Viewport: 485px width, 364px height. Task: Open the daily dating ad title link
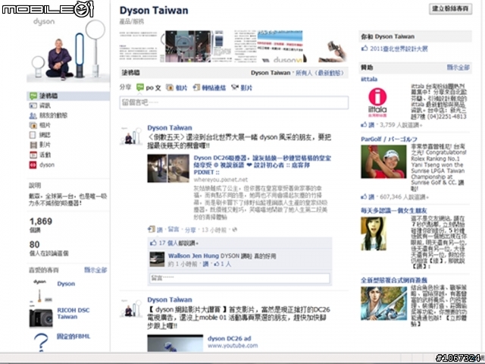tap(394, 211)
